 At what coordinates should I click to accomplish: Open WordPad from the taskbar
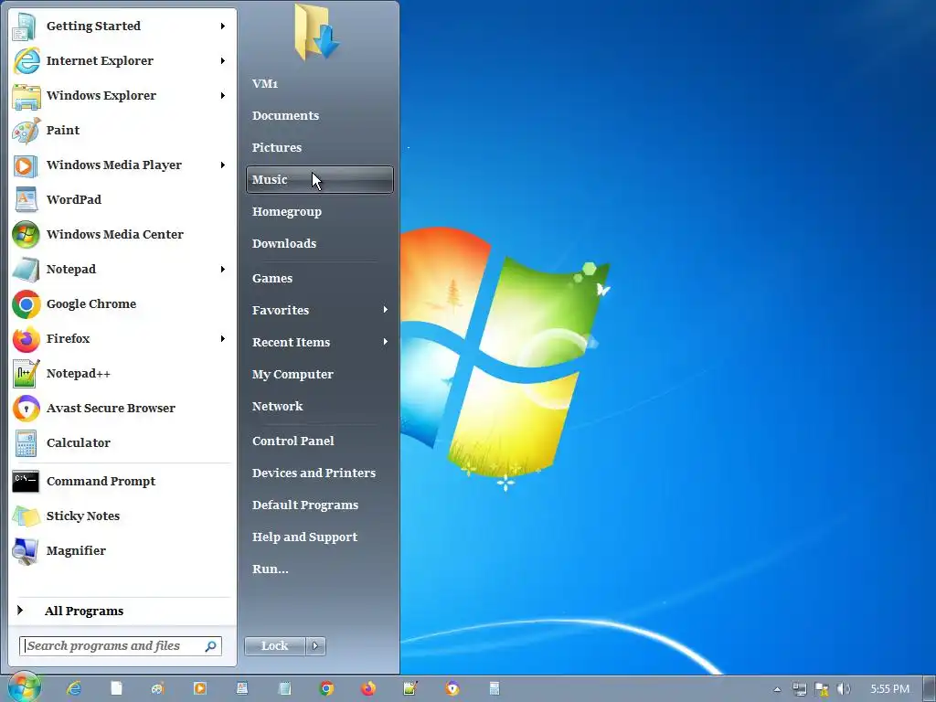tap(241, 688)
